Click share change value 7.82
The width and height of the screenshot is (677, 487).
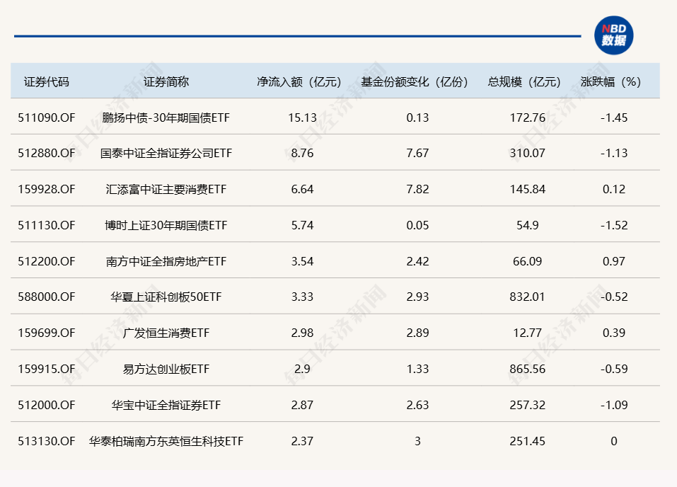[417, 189]
